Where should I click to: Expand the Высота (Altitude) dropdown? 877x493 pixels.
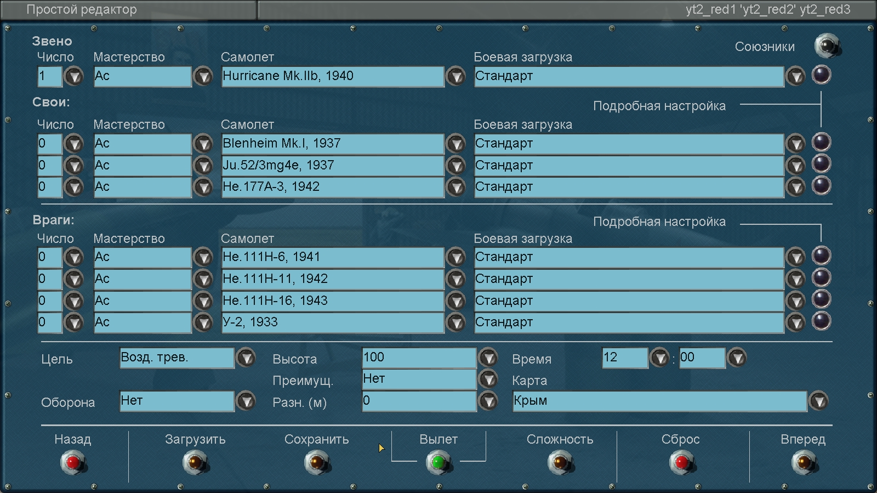[488, 358]
